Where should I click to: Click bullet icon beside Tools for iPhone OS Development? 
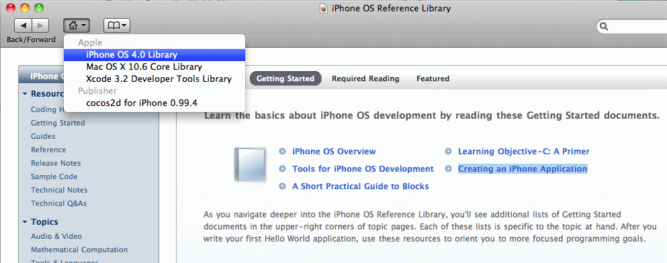click(282, 168)
